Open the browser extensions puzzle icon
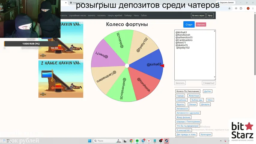The image size is (256, 144). coord(241,8)
